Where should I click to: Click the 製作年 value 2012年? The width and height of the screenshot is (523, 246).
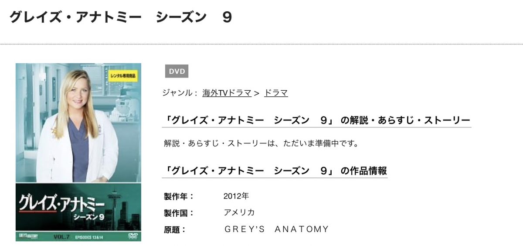click(x=236, y=196)
